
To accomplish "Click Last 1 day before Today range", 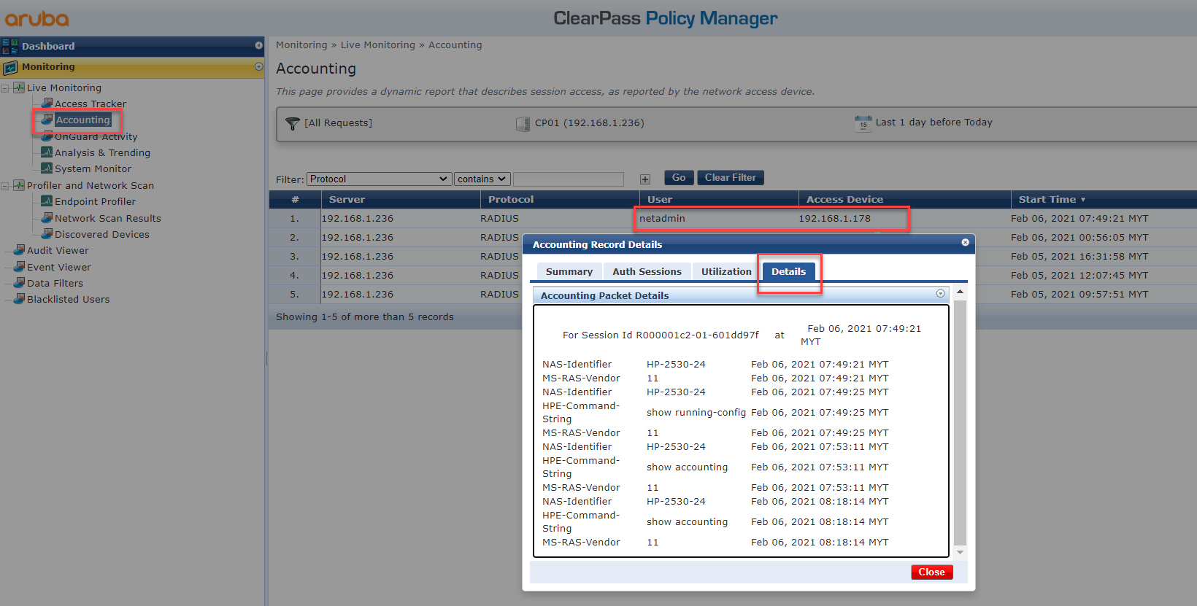I will [934, 123].
